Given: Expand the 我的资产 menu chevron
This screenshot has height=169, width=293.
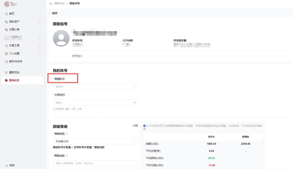Looking at the screenshot, I should pos(40,22).
